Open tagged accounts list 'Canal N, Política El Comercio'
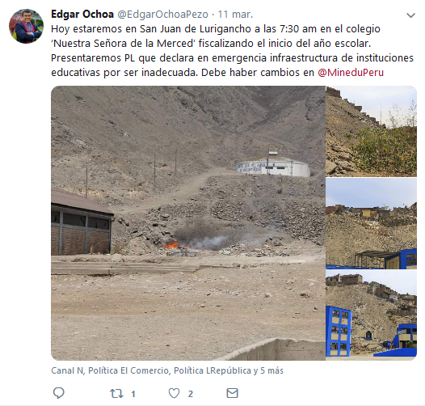 111,370
